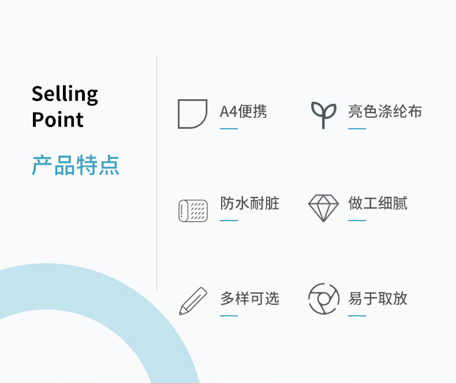The image size is (456, 384).
Task: Select the A4便携 label
Action: [244, 111]
